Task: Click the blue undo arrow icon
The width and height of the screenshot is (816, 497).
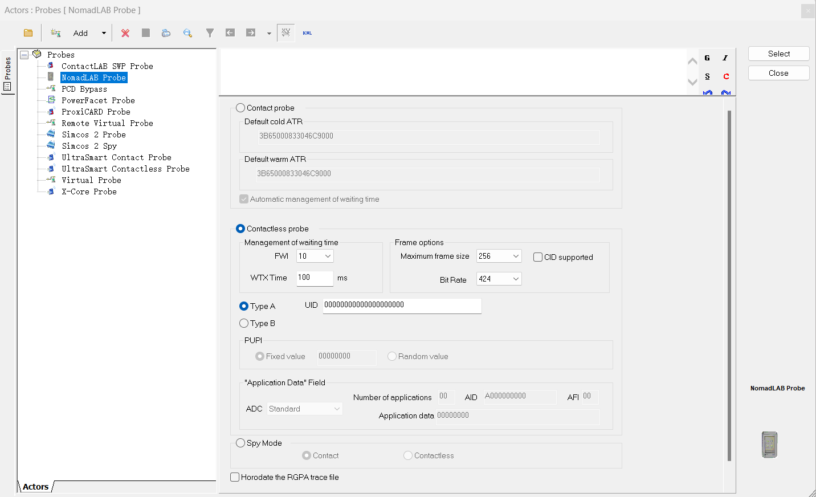Action: pyautogui.click(x=707, y=92)
